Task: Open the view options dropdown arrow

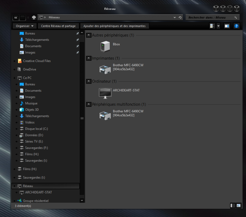Action: point(218,26)
